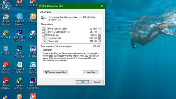
Task: Uncheck the Thumbnails checkbox
Action: point(43,41)
